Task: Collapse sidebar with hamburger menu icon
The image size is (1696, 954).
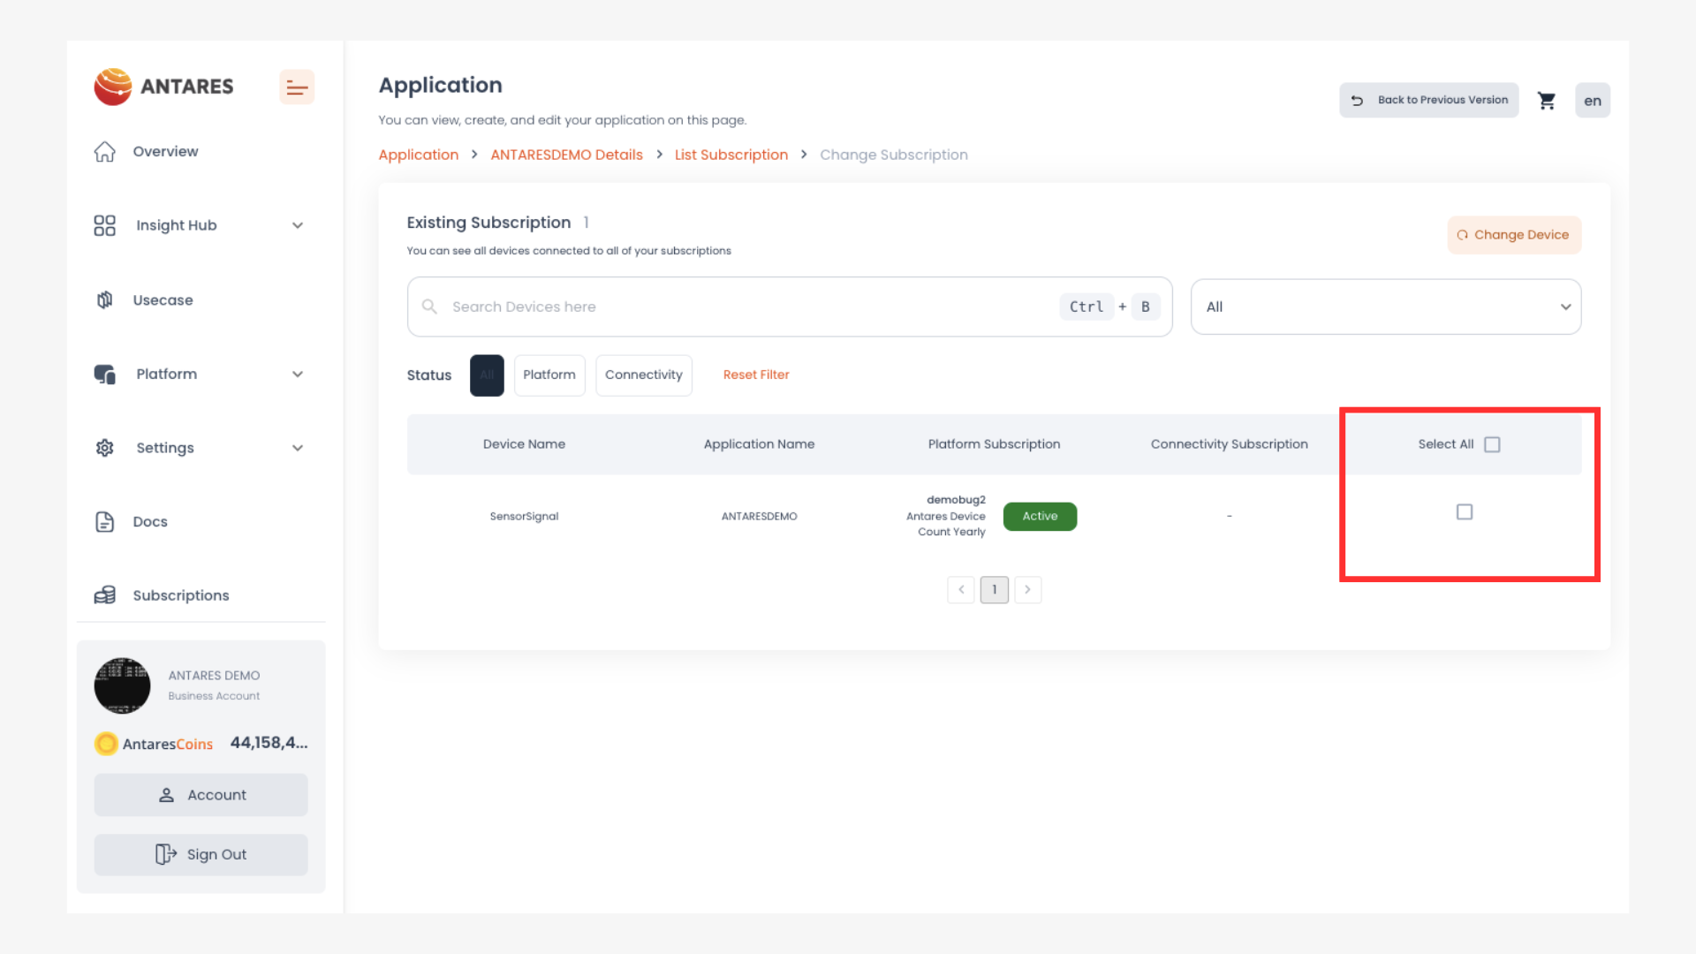Action: pos(297,87)
